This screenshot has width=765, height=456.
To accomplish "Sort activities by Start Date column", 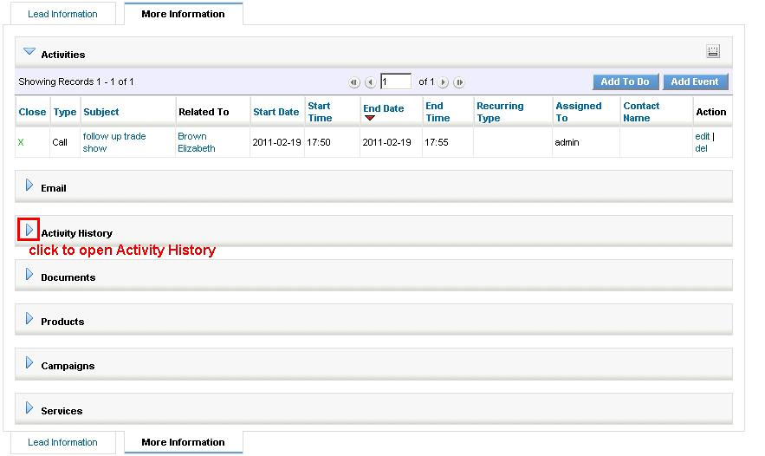I will 276,112.
